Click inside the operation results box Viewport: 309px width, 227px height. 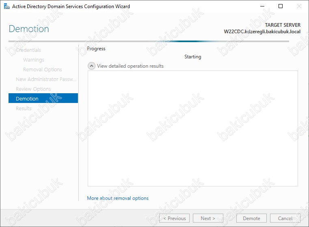pyautogui.click(x=193, y=128)
